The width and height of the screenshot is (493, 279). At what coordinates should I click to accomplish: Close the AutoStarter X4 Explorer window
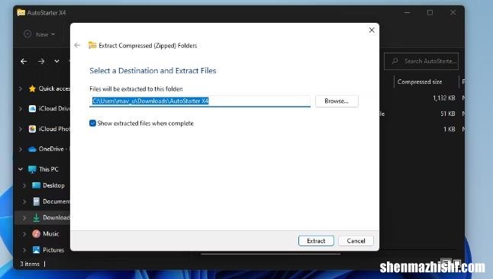453,12
